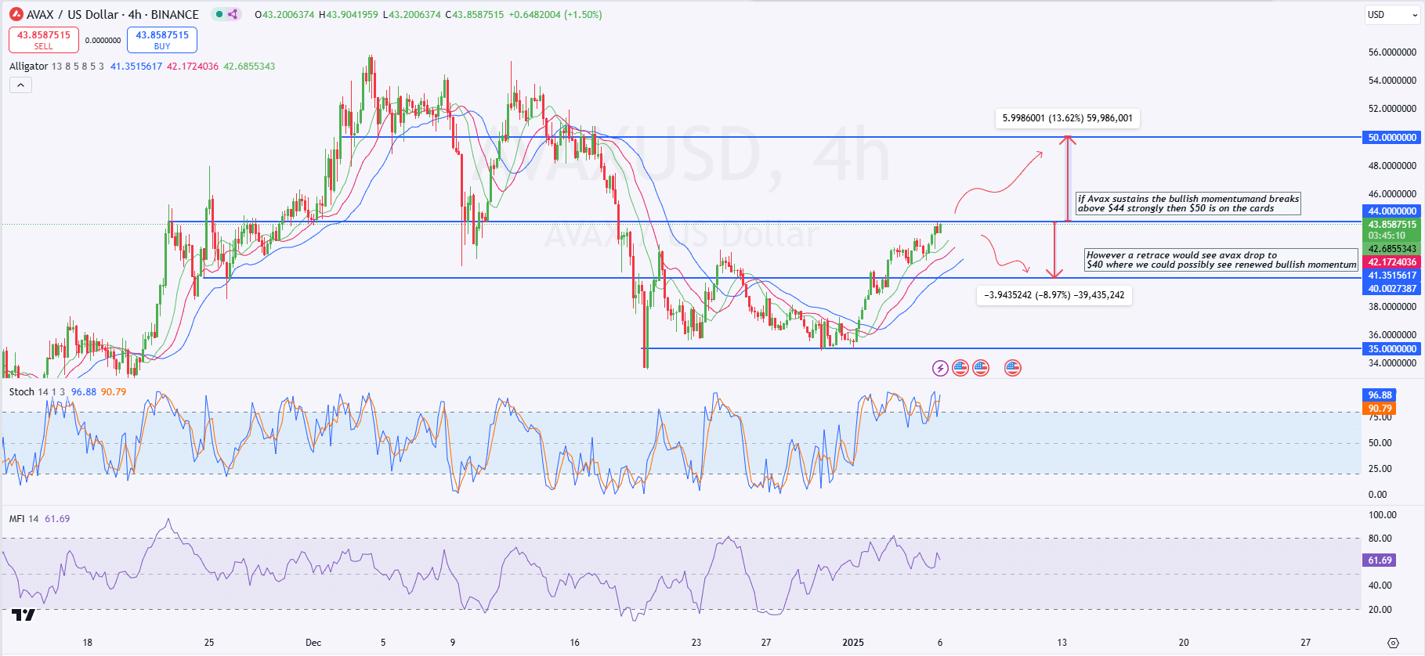The height and width of the screenshot is (656, 1425).
Task: Click the purple data-sharing node icon
Action: tap(233, 14)
